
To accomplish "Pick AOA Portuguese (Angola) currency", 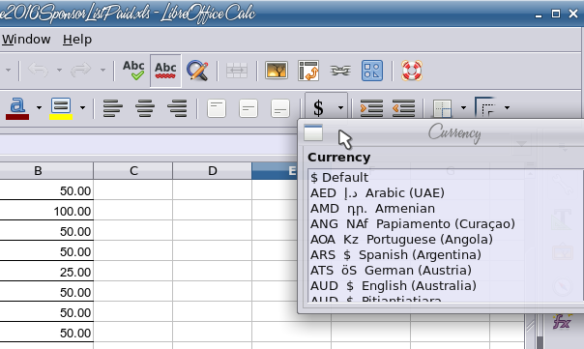I will pyautogui.click(x=401, y=240).
